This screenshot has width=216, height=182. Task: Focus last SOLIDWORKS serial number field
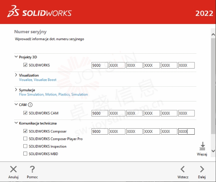point(186,65)
